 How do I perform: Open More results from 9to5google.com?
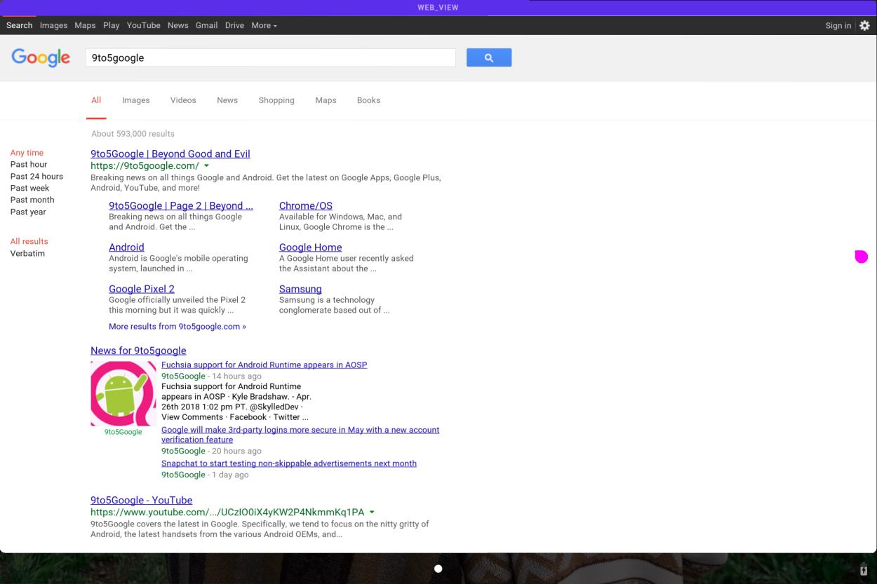[x=177, y=326]
